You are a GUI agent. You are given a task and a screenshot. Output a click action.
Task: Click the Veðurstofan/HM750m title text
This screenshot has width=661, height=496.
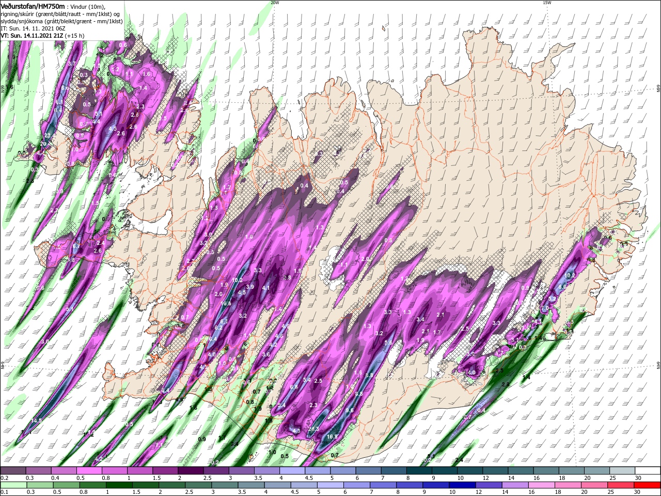pos(33,6)
